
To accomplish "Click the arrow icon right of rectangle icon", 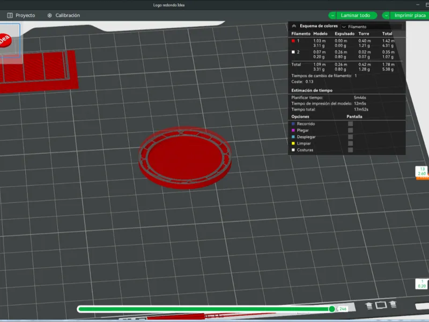I will (x=393, y=304).
